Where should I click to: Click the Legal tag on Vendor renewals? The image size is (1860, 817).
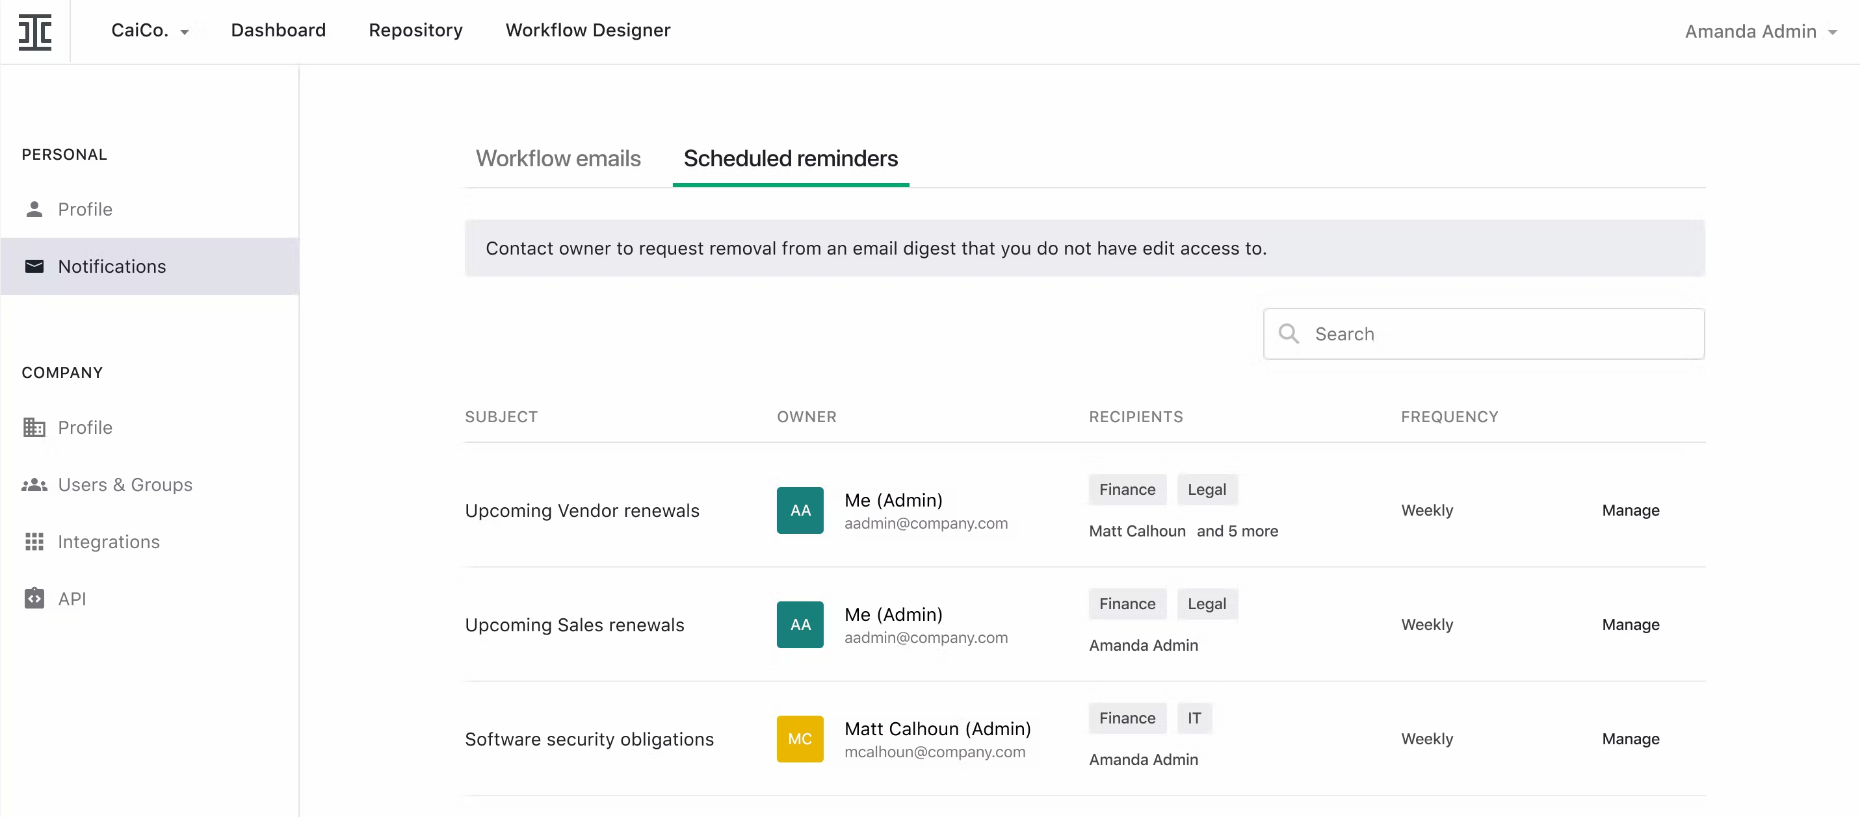click(1207, 490)
